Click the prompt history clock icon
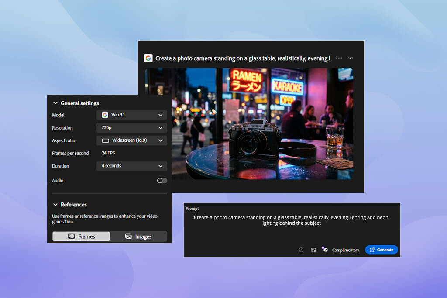 301,250
